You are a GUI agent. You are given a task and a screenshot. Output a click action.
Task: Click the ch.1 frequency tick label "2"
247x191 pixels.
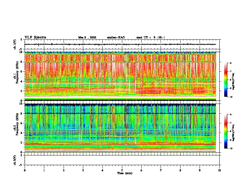(x=22, y=91)
